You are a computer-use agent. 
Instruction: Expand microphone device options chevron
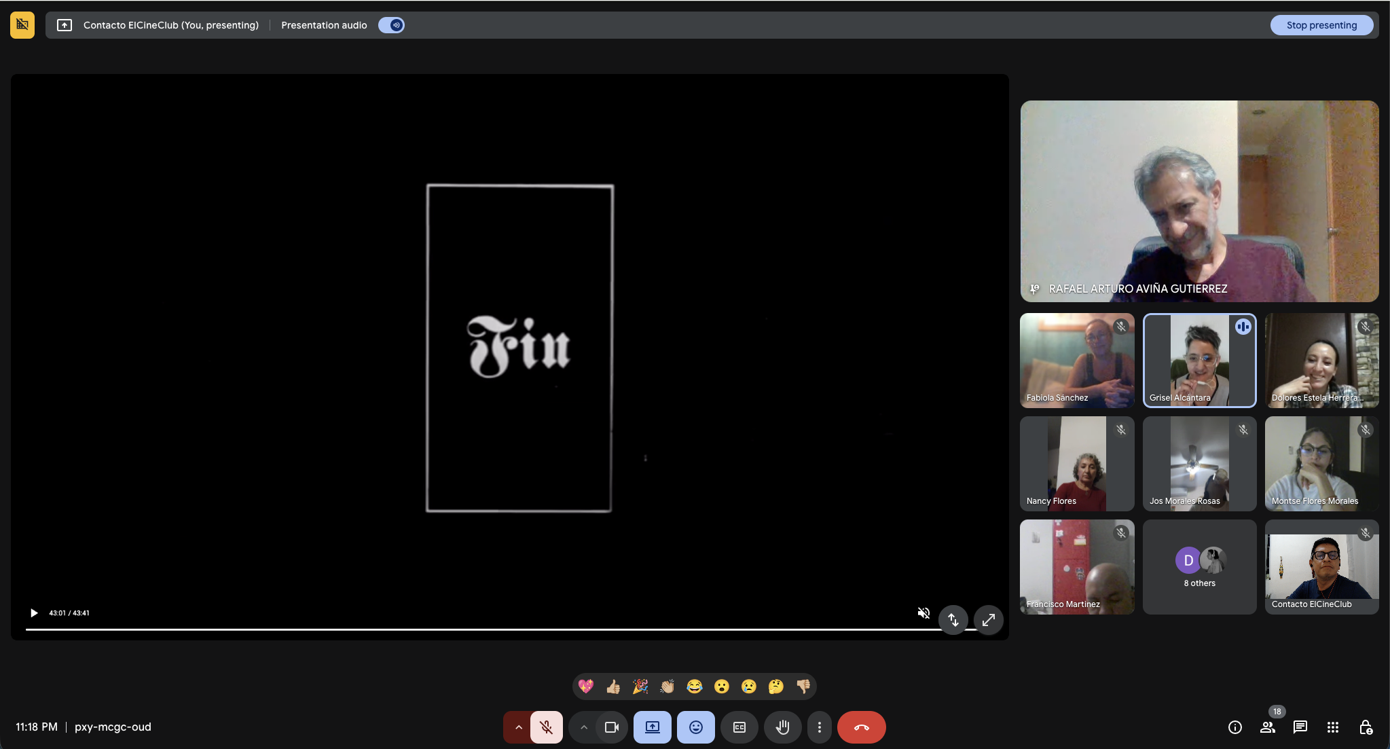tap(518, 727)
